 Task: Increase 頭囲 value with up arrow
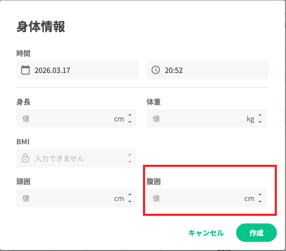[x=130, y=195]
